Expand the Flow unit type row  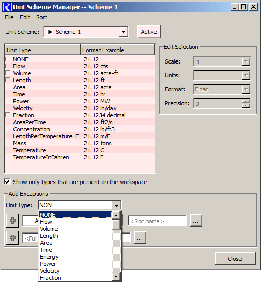click(x=8, y=66)
